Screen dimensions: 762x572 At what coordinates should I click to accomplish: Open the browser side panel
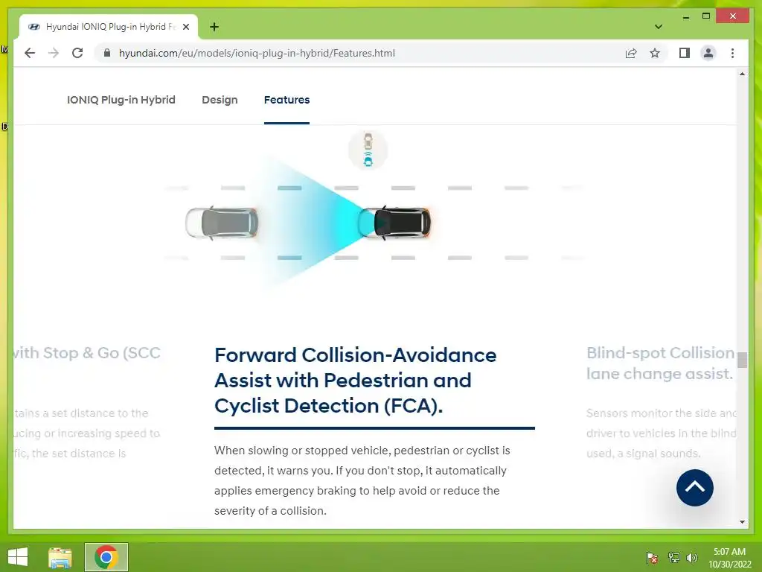pyautogui.click(x=685, y=53)
